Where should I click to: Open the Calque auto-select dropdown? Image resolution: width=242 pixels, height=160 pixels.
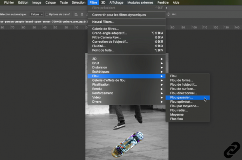(36, 14)
